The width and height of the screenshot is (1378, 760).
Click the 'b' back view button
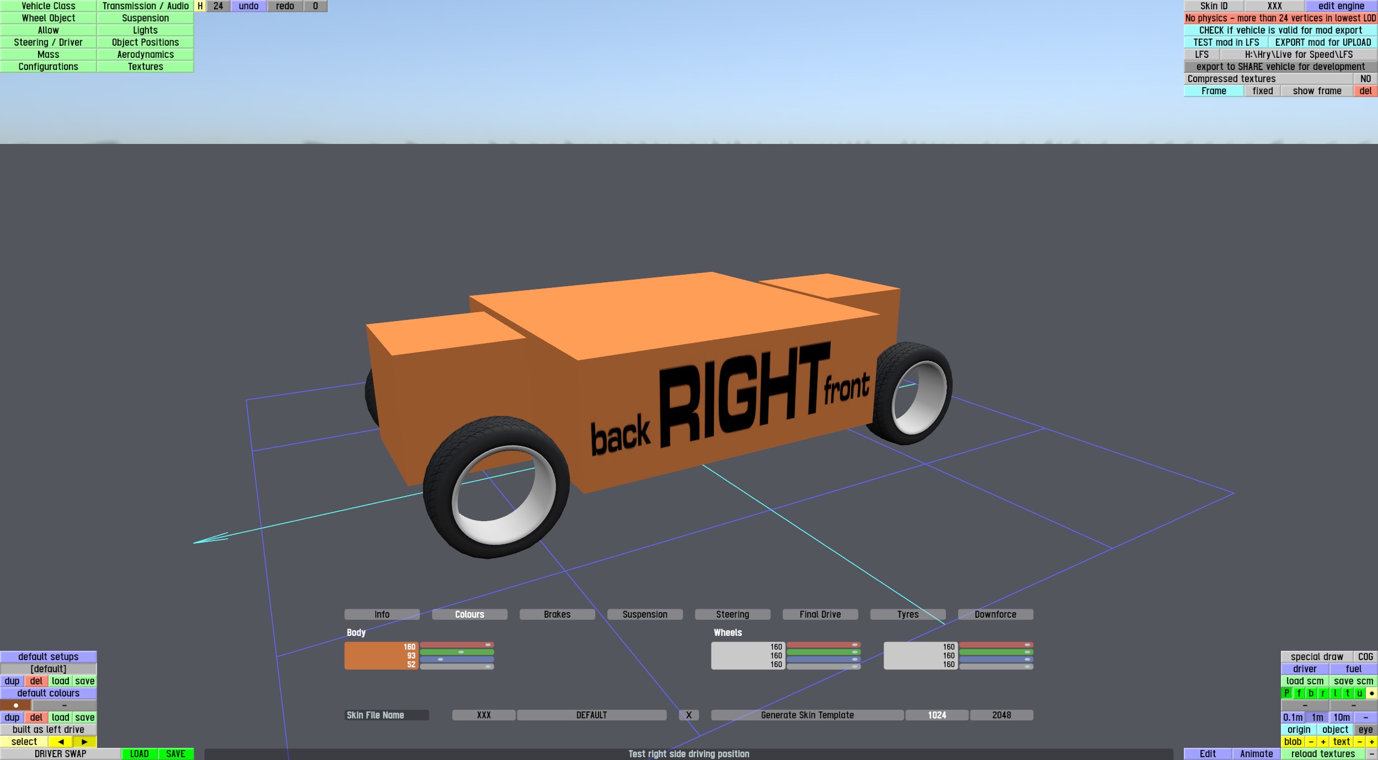(1311, 693)
